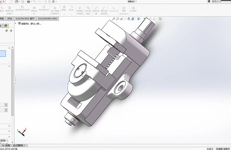Viewport: 231px width, 150px height.
Task: Switch to the 运动算例 1 bottom tab
Action: coord(19,145)
